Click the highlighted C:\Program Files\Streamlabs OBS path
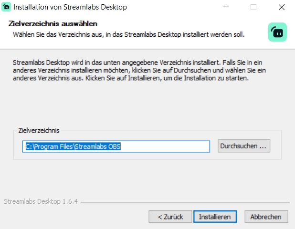This screenshot has width=295, height=229. click(74, 146)
